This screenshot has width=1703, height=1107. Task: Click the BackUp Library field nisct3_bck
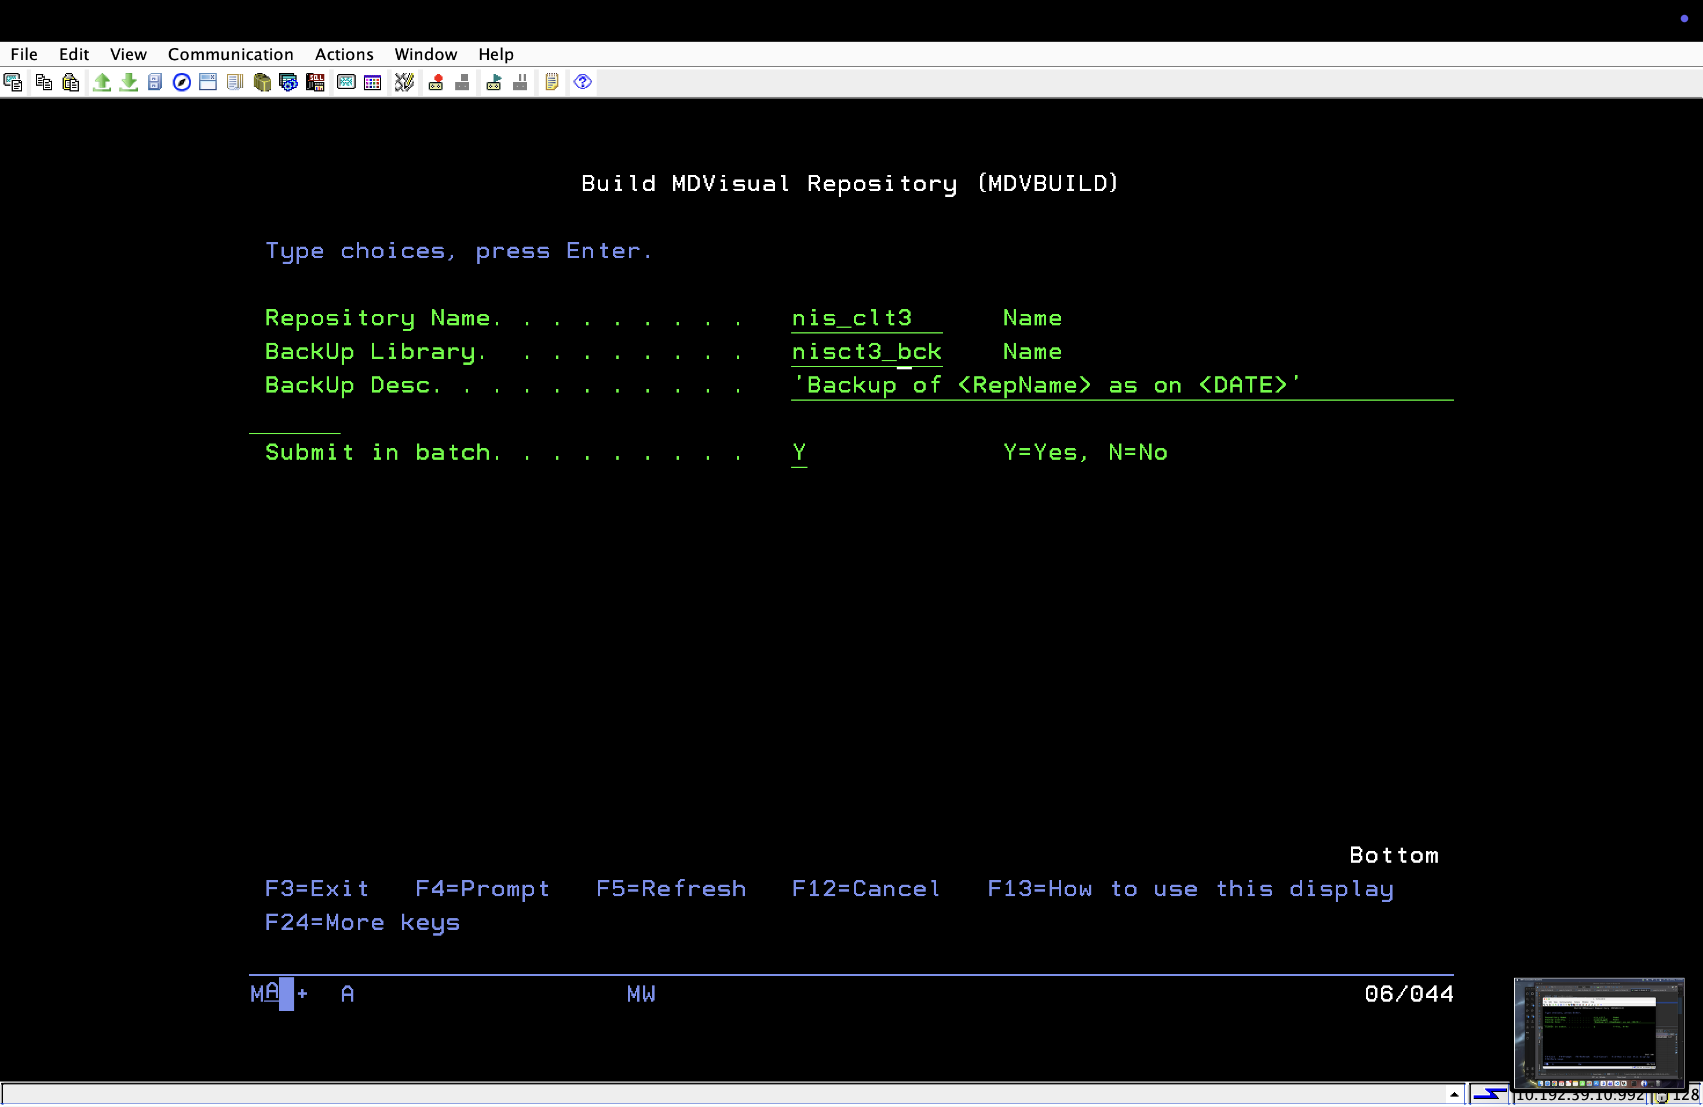[867, 353]
